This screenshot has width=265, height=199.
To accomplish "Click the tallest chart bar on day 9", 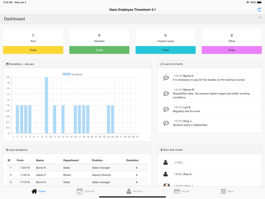I will point(46,105).
